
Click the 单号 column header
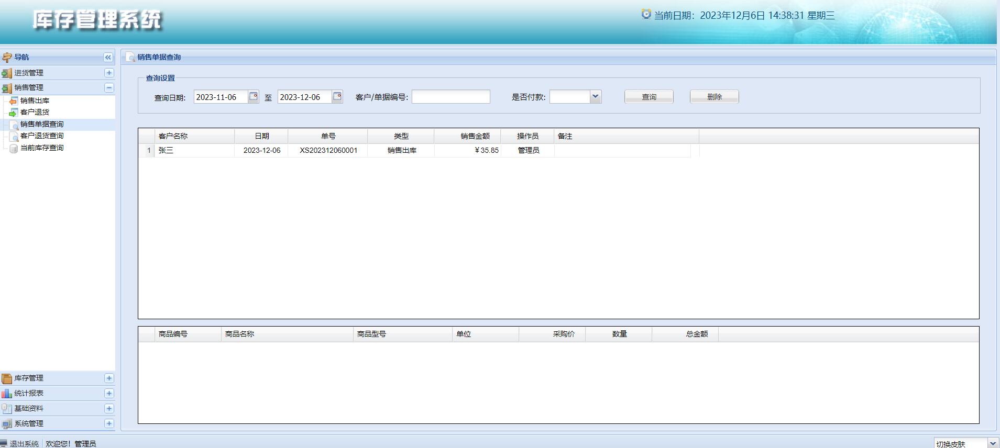[x=328, y=136]
